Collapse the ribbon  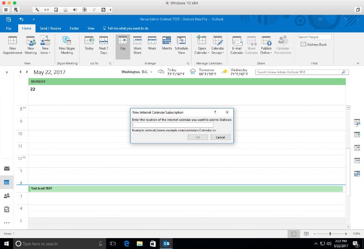(358, 63)
